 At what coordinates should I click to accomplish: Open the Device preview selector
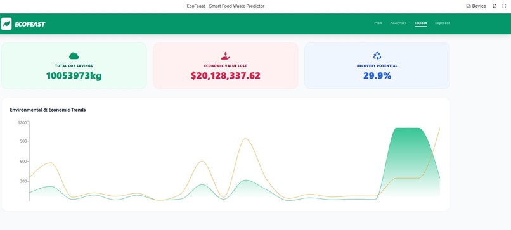pos(476,6)
